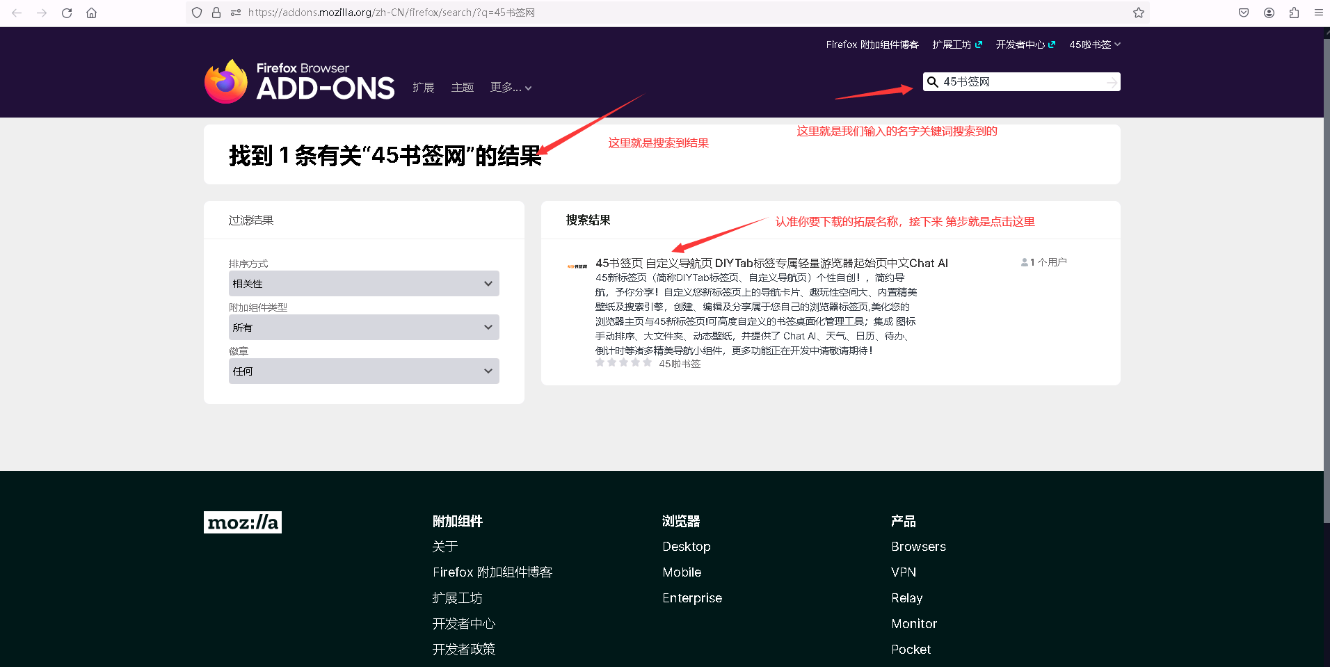
Task: Open the extensions puzzle icon
Action: tap(1294, 13)
